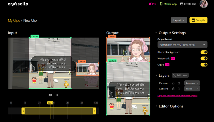The image size is (214, 122).
Task: Click the Camera region thumbnail in Input
Action: 88,69
